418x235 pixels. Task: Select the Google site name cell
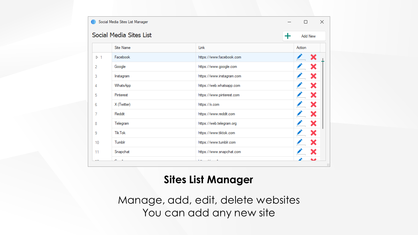point(154,67)
